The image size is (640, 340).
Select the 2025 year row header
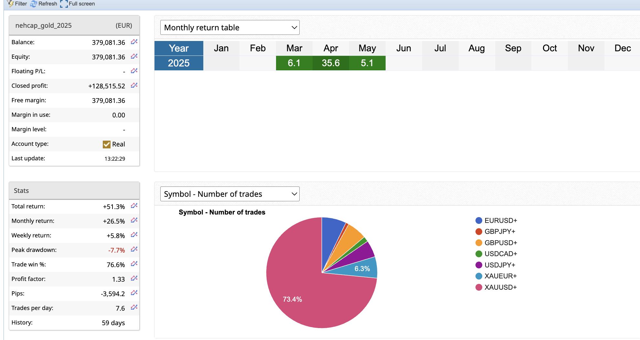click(179, 63)
